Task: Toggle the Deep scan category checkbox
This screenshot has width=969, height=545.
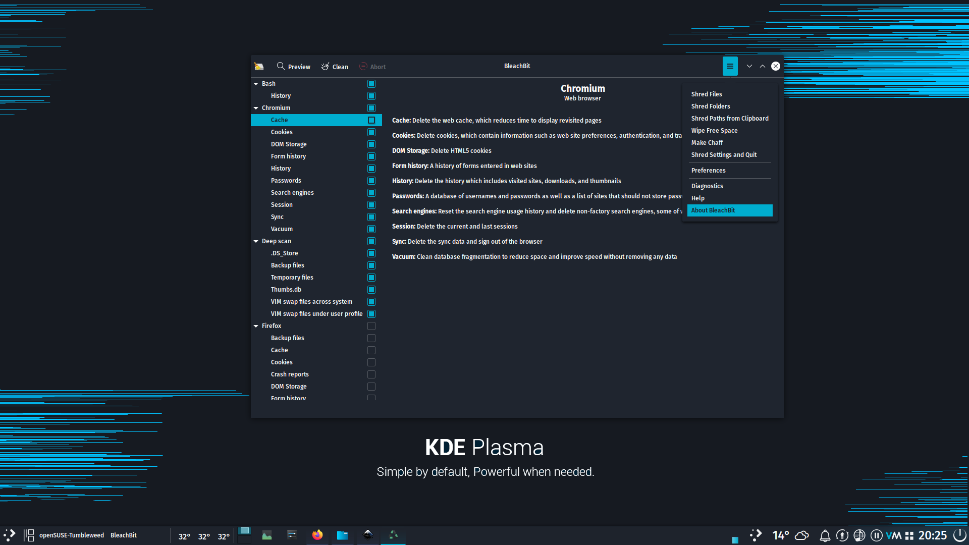Action: 371,241
